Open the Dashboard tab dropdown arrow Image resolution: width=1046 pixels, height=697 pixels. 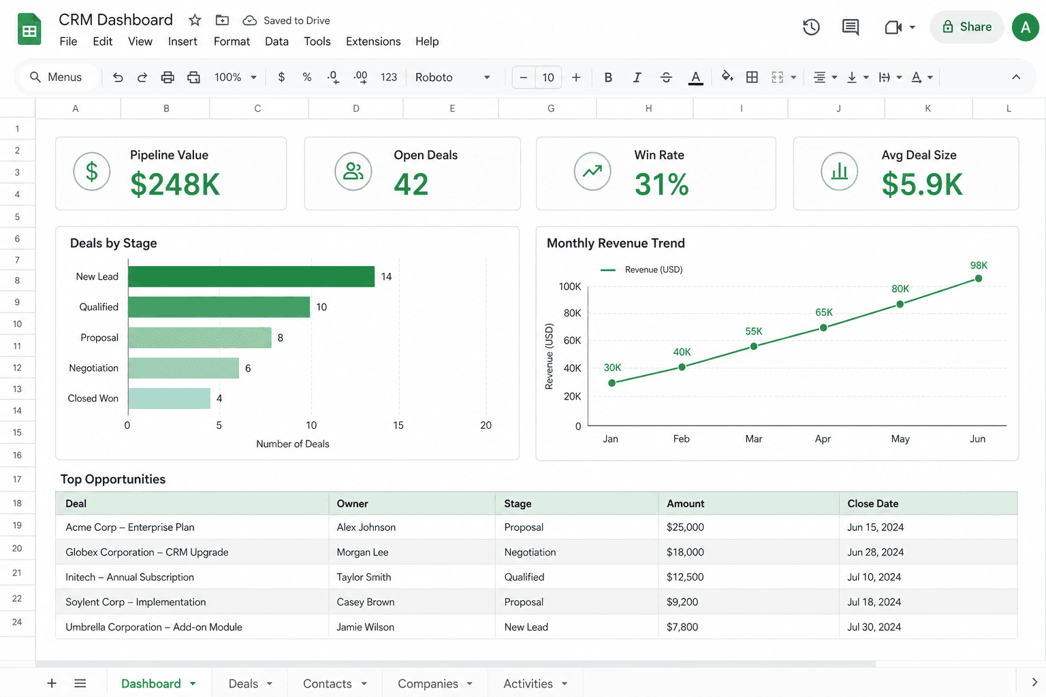(193, 683)
